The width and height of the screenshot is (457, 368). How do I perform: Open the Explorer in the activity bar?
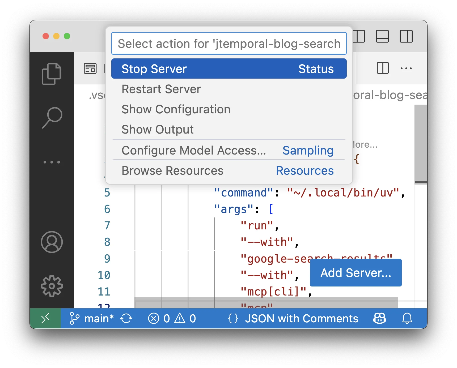[52, 74]
